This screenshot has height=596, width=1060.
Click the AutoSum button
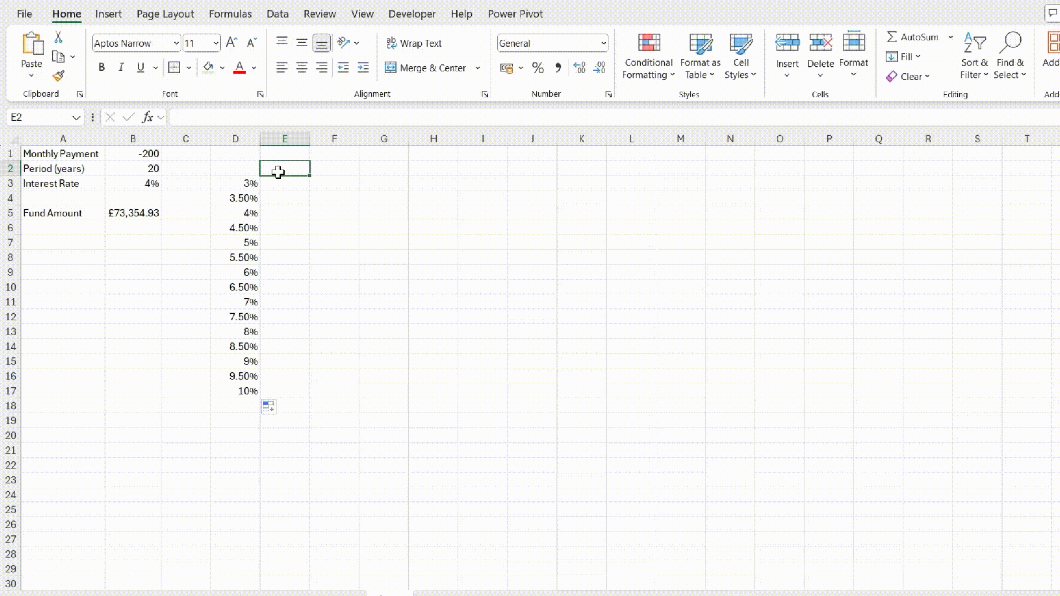point(913,37)
